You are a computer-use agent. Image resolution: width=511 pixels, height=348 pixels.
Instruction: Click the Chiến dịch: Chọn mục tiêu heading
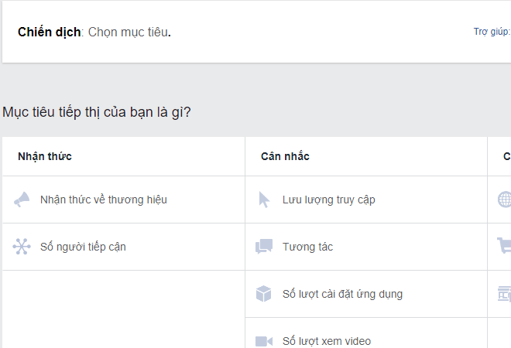point(94,32)
